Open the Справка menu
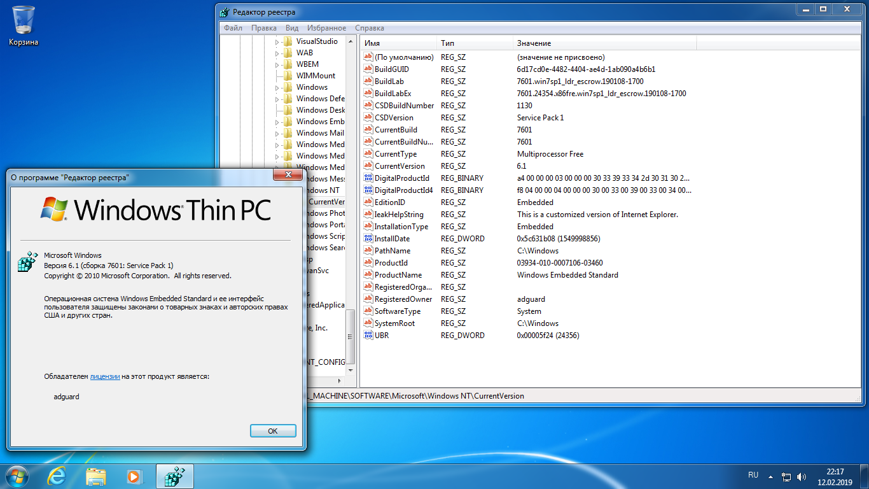Image resolution: width=869 pixels, height=489 pixels. pos(370,28)
